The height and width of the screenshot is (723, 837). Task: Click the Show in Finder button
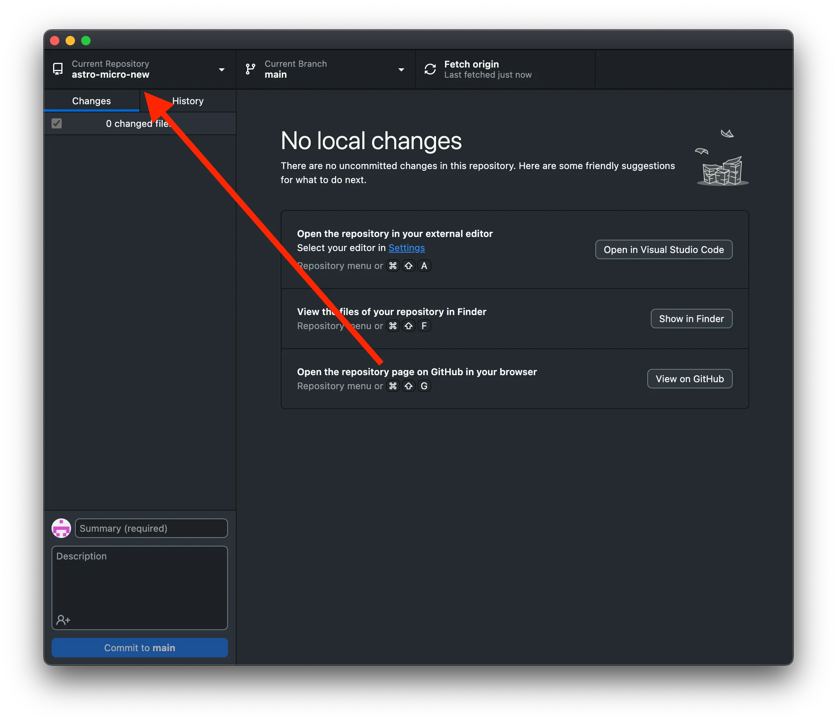(x=691, y=319)
